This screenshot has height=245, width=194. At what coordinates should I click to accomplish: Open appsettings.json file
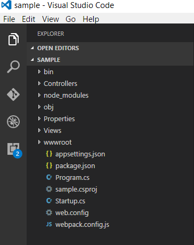coord(110,154)
